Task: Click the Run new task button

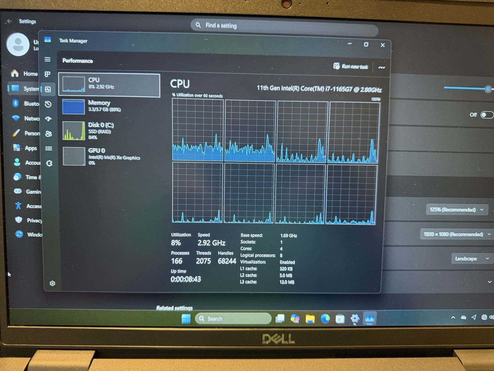Action: [351, 66]
